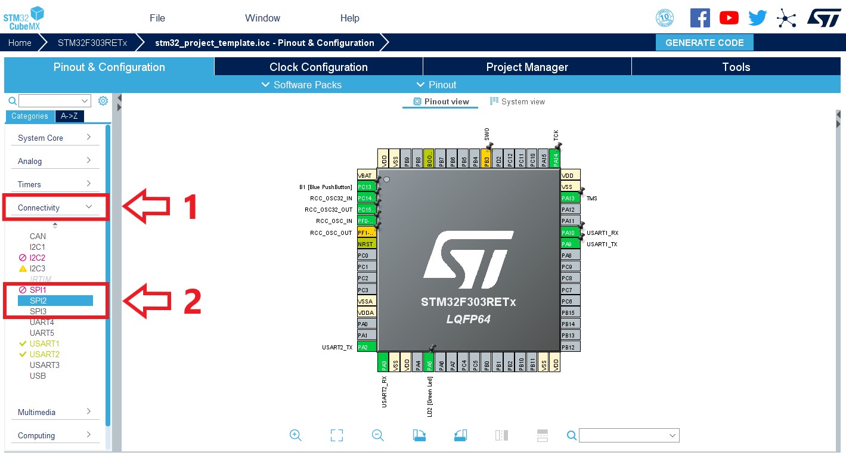Image resolution: width=846 pixels, height=458 pixels.
Task: Click the STM32F303RETx breadcrumb
Action: [x=92, y=43]
